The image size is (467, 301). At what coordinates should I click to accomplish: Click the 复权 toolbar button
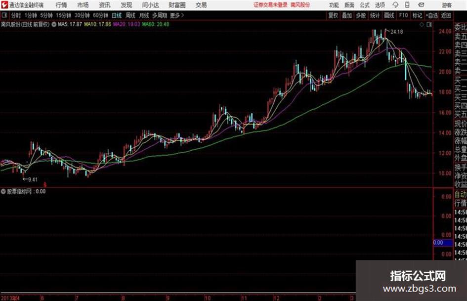(x=333, y=15)
